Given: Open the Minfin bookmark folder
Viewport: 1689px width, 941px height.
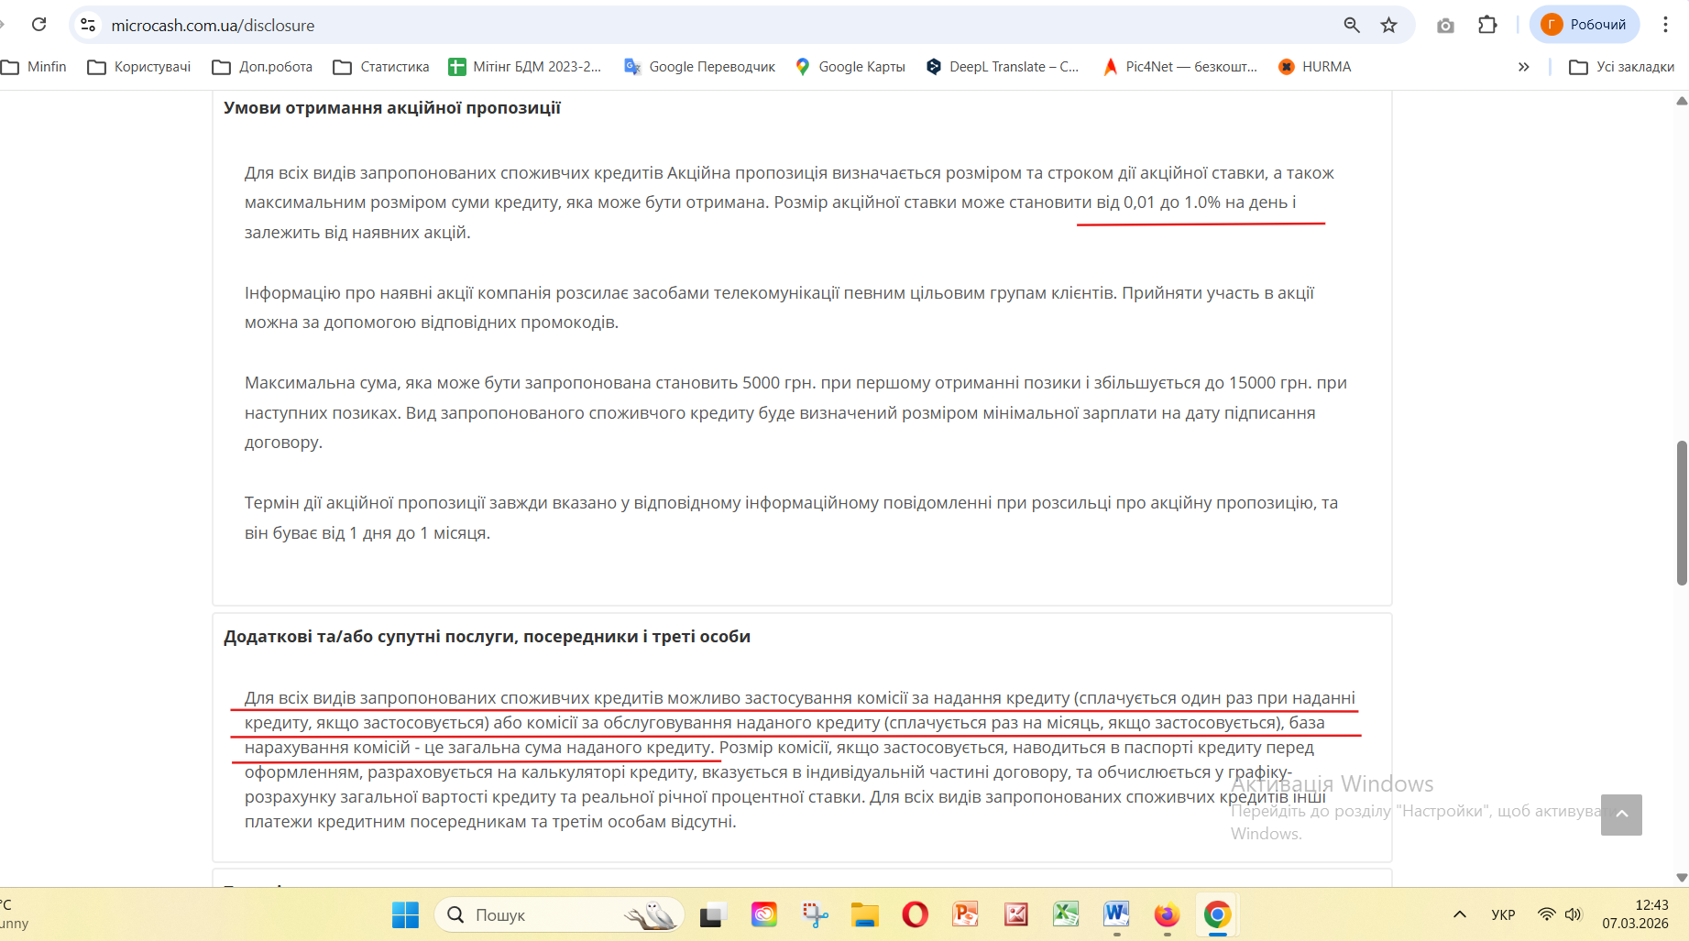Looking at the screenshot, I should [x=35, y=67].
